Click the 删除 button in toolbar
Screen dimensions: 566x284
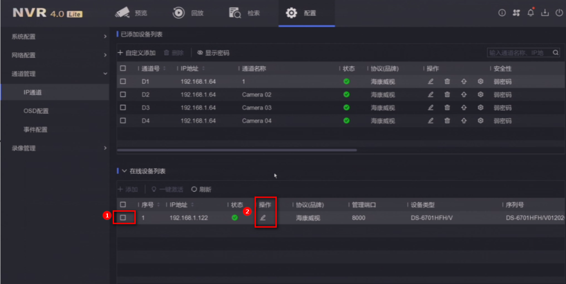[173, 53]
